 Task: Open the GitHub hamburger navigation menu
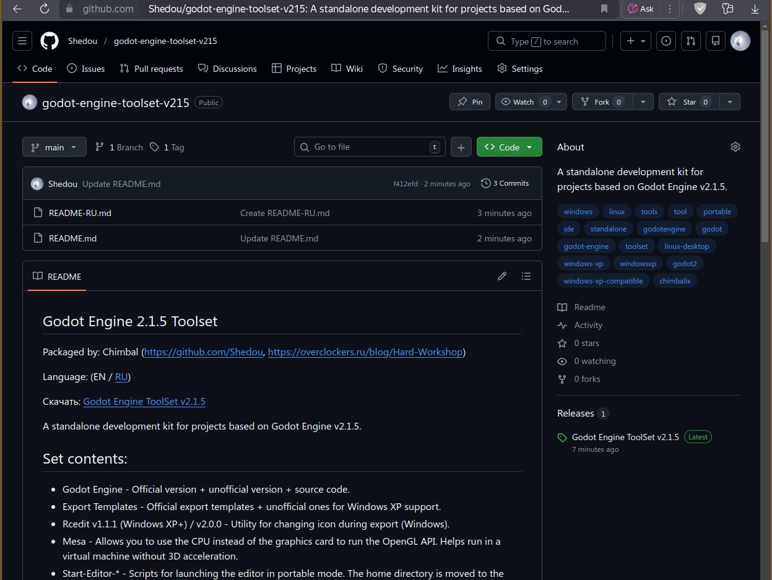click(22, 41)
